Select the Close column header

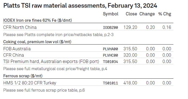(x=131, y=14)
